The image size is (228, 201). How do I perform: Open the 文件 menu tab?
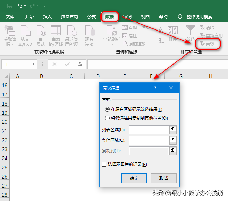coord(10,17)
